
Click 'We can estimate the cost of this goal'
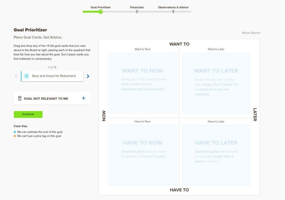pos(40,132)
